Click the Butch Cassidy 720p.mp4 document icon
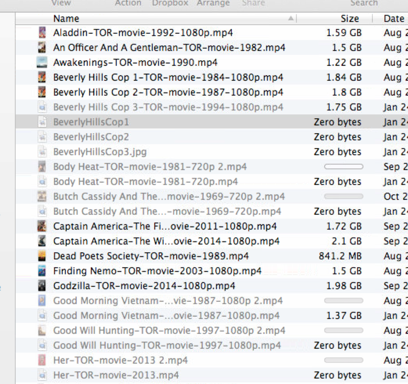The width and height of the screenshot is (408, 384). 42,211
